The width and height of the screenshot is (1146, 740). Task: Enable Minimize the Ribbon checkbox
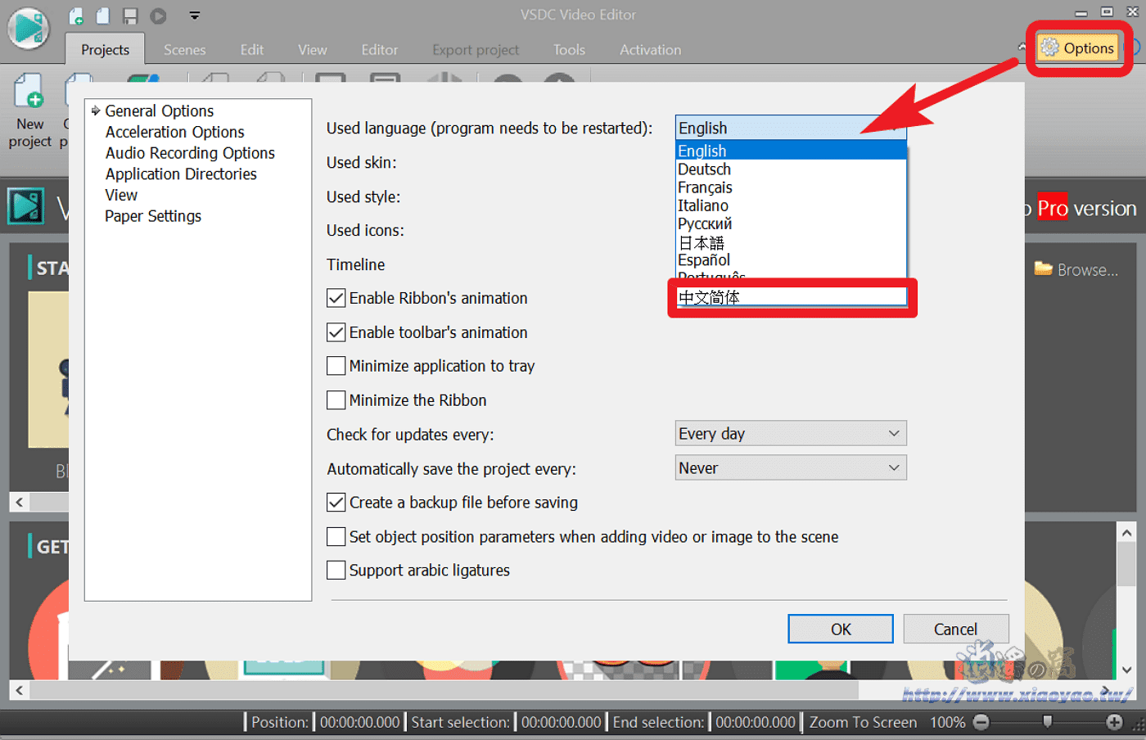[336, 400]
